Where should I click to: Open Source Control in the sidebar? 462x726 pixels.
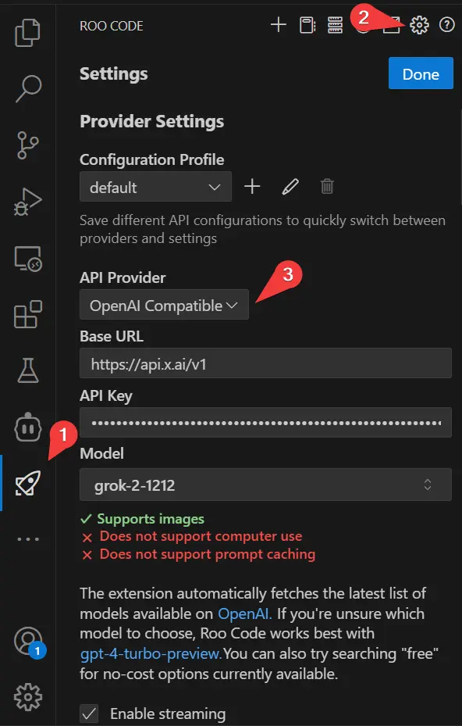click(28, 145)
